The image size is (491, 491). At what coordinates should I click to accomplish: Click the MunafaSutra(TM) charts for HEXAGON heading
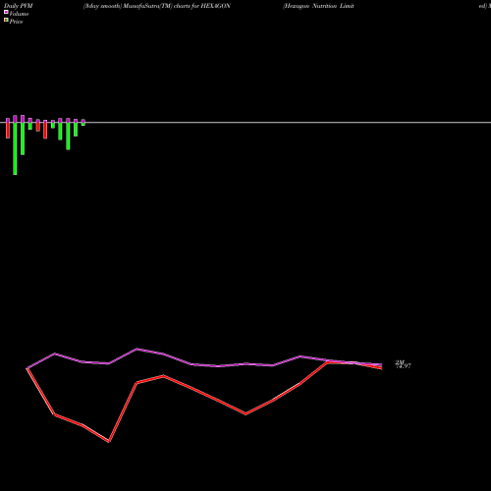[x=157, y=6]
